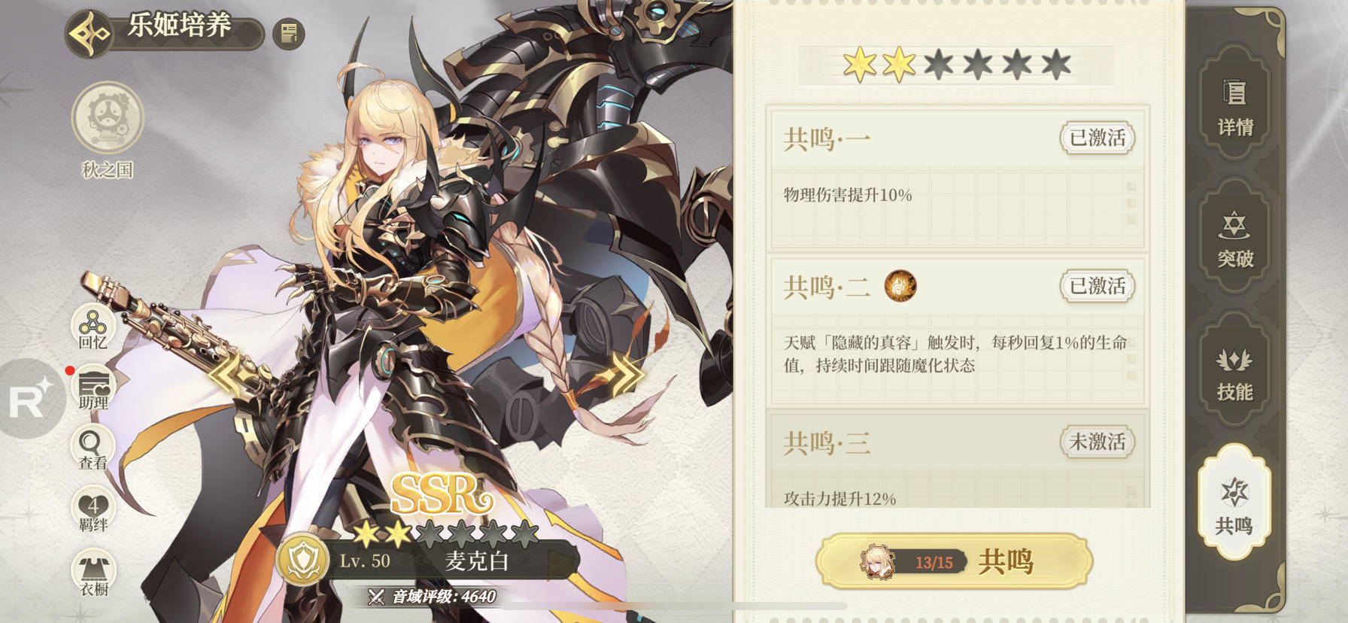The height and width of the screenshot is (623, 1348).
Task: Tap 已激活 status on 共鸣·一
Action: tap(1098, 138)
